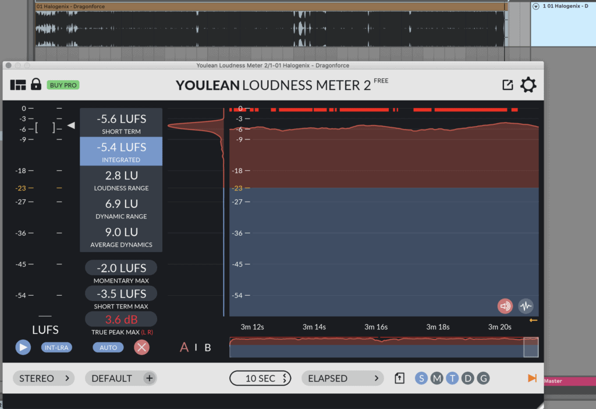Toggle the S short-term graph button

click(x=421, y=378)
